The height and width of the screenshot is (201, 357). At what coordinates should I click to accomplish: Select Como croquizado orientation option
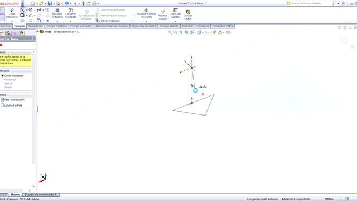tap(2, 76)
